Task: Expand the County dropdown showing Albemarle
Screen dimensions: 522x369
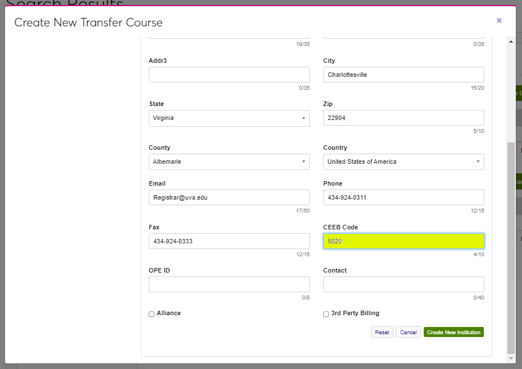Action: 229,162
